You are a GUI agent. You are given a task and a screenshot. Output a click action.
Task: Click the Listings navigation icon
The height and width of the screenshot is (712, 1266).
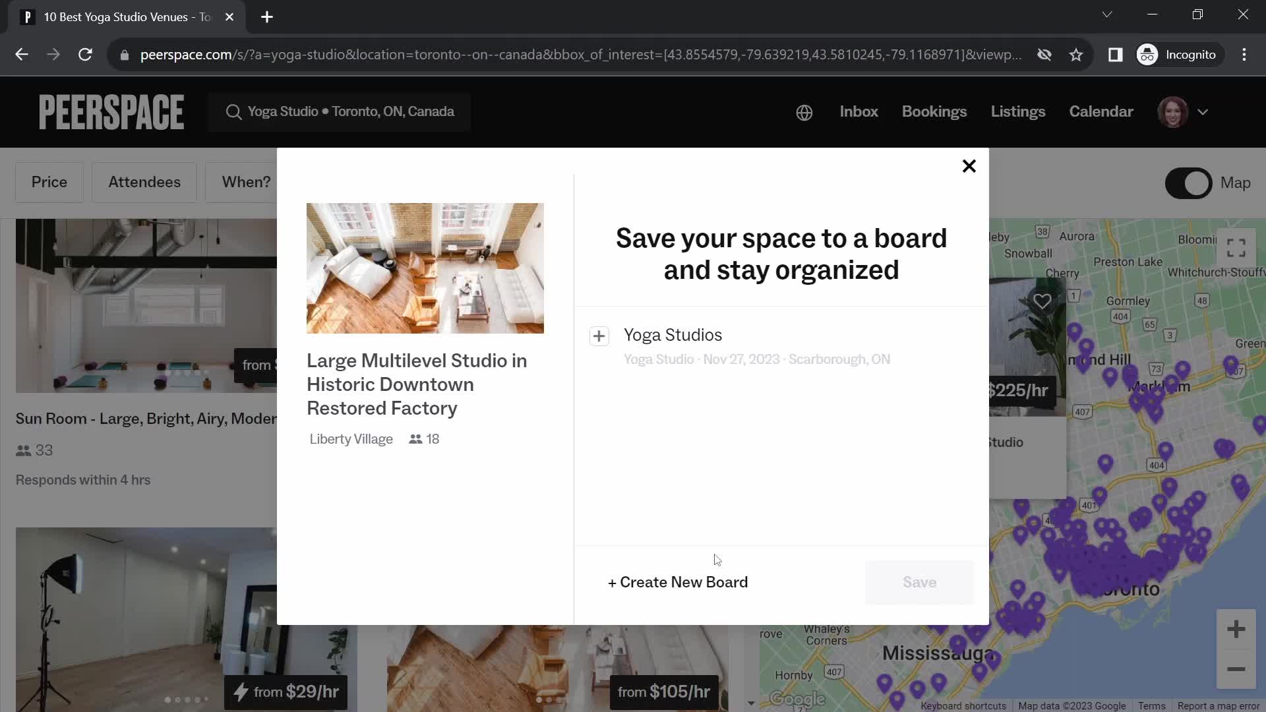coord(1017,111)
